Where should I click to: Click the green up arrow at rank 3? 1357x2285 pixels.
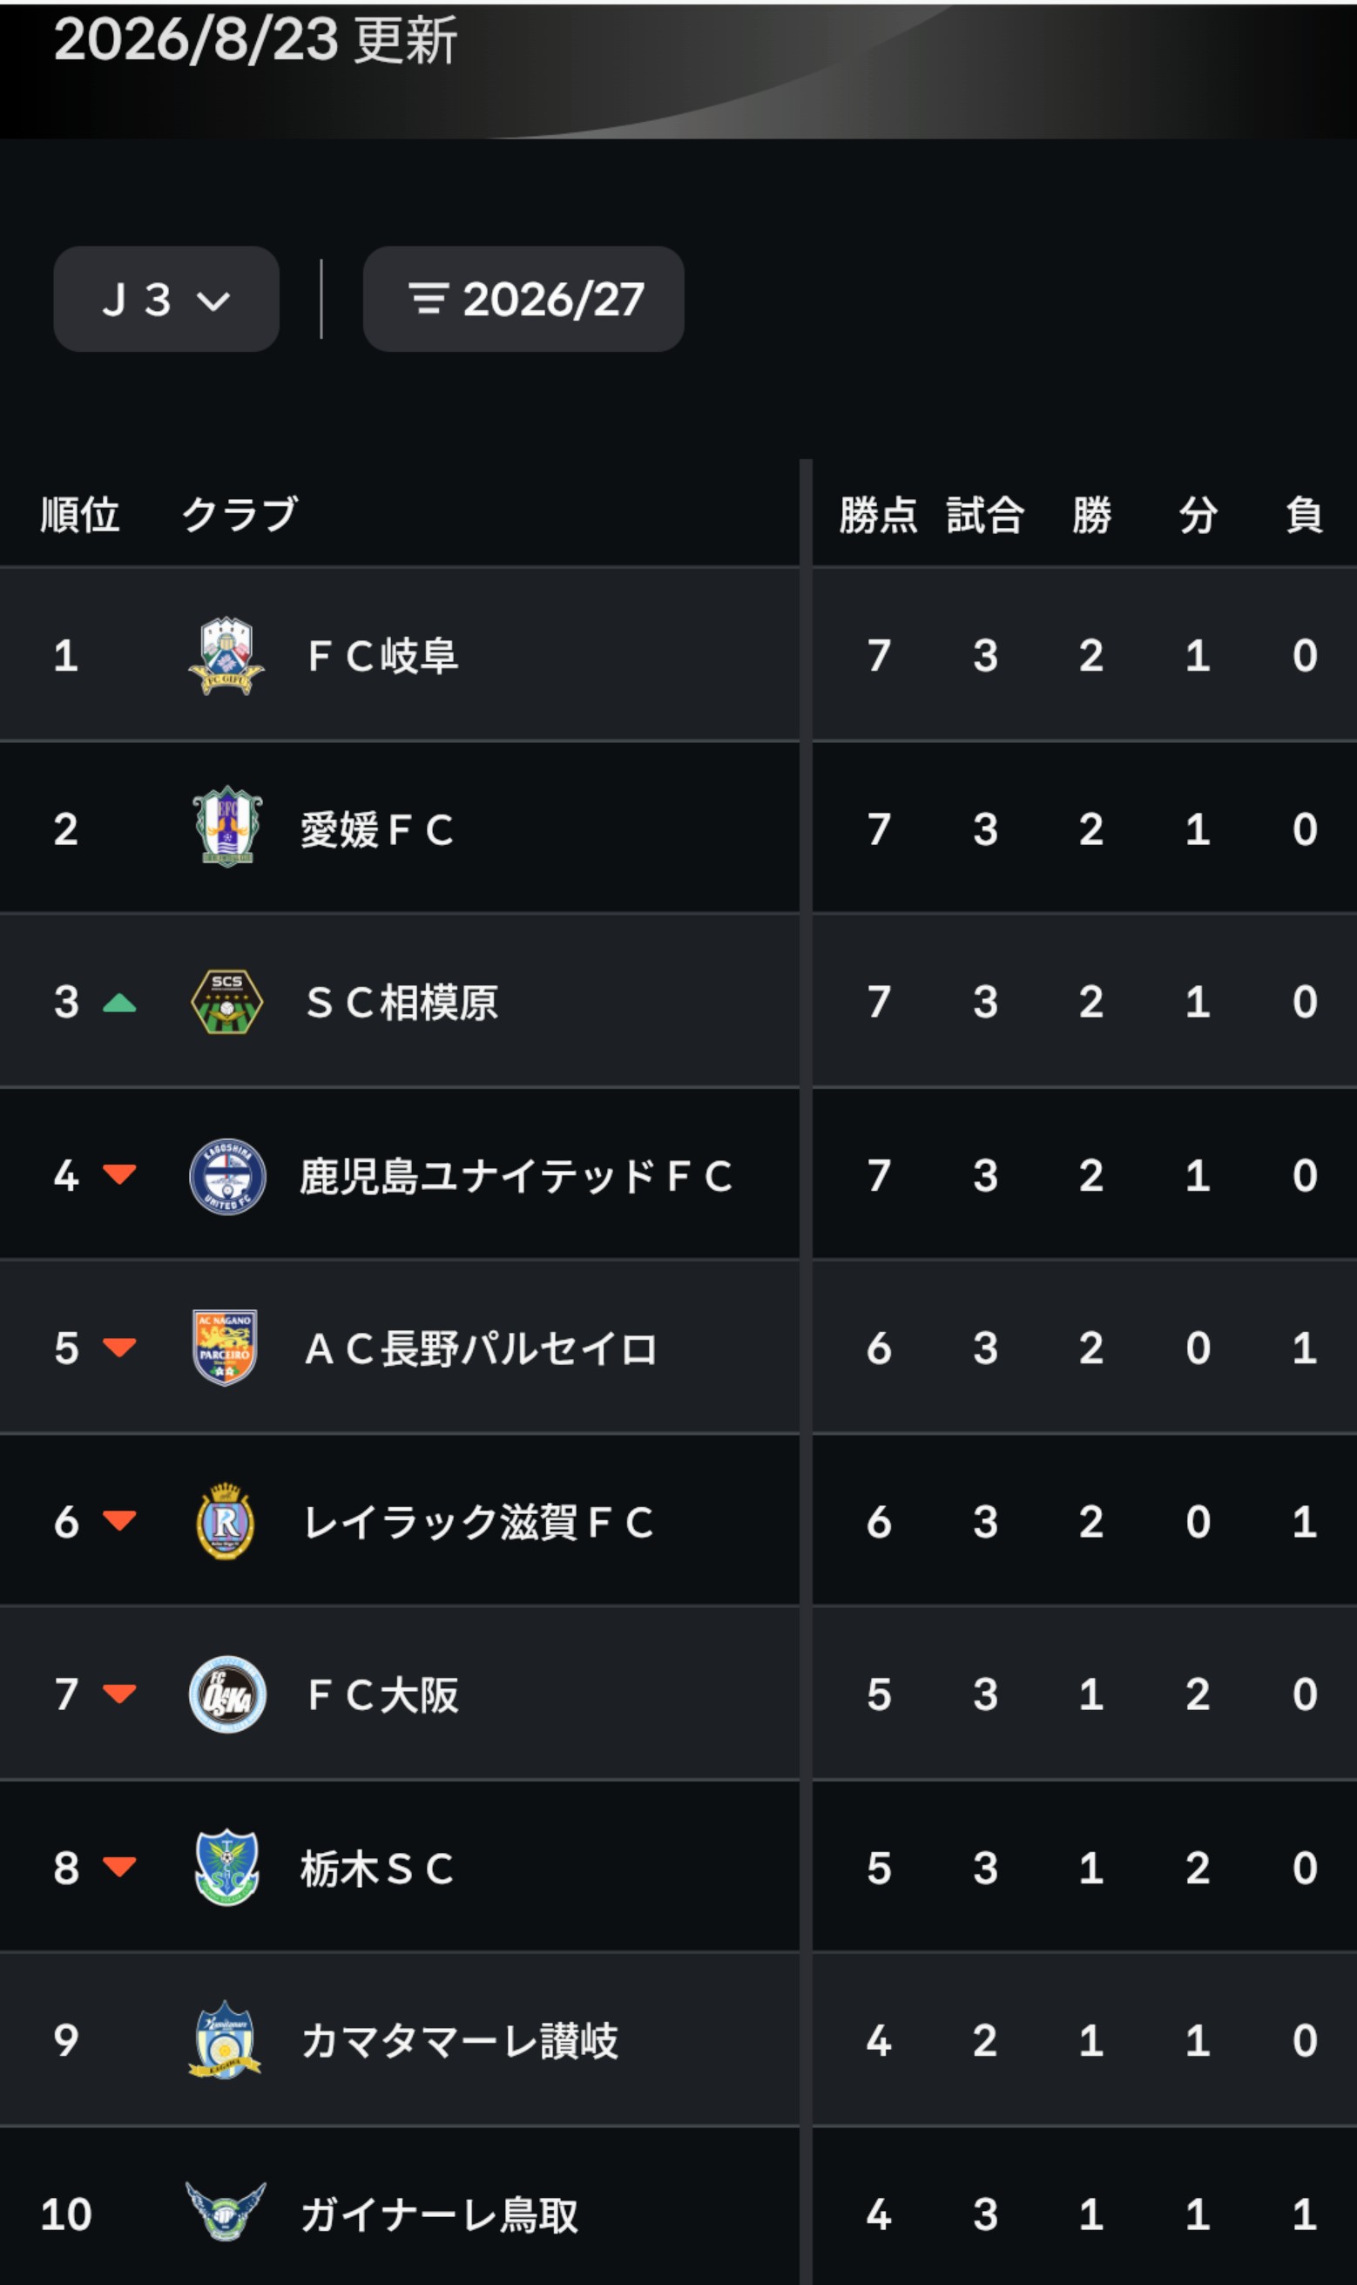[120, 1003]
